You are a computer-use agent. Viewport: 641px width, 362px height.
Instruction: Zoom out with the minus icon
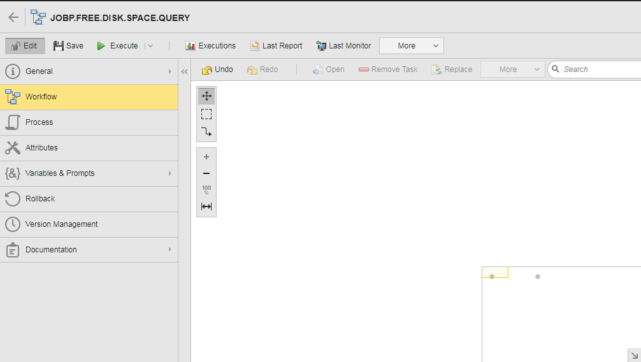(206, 173)
